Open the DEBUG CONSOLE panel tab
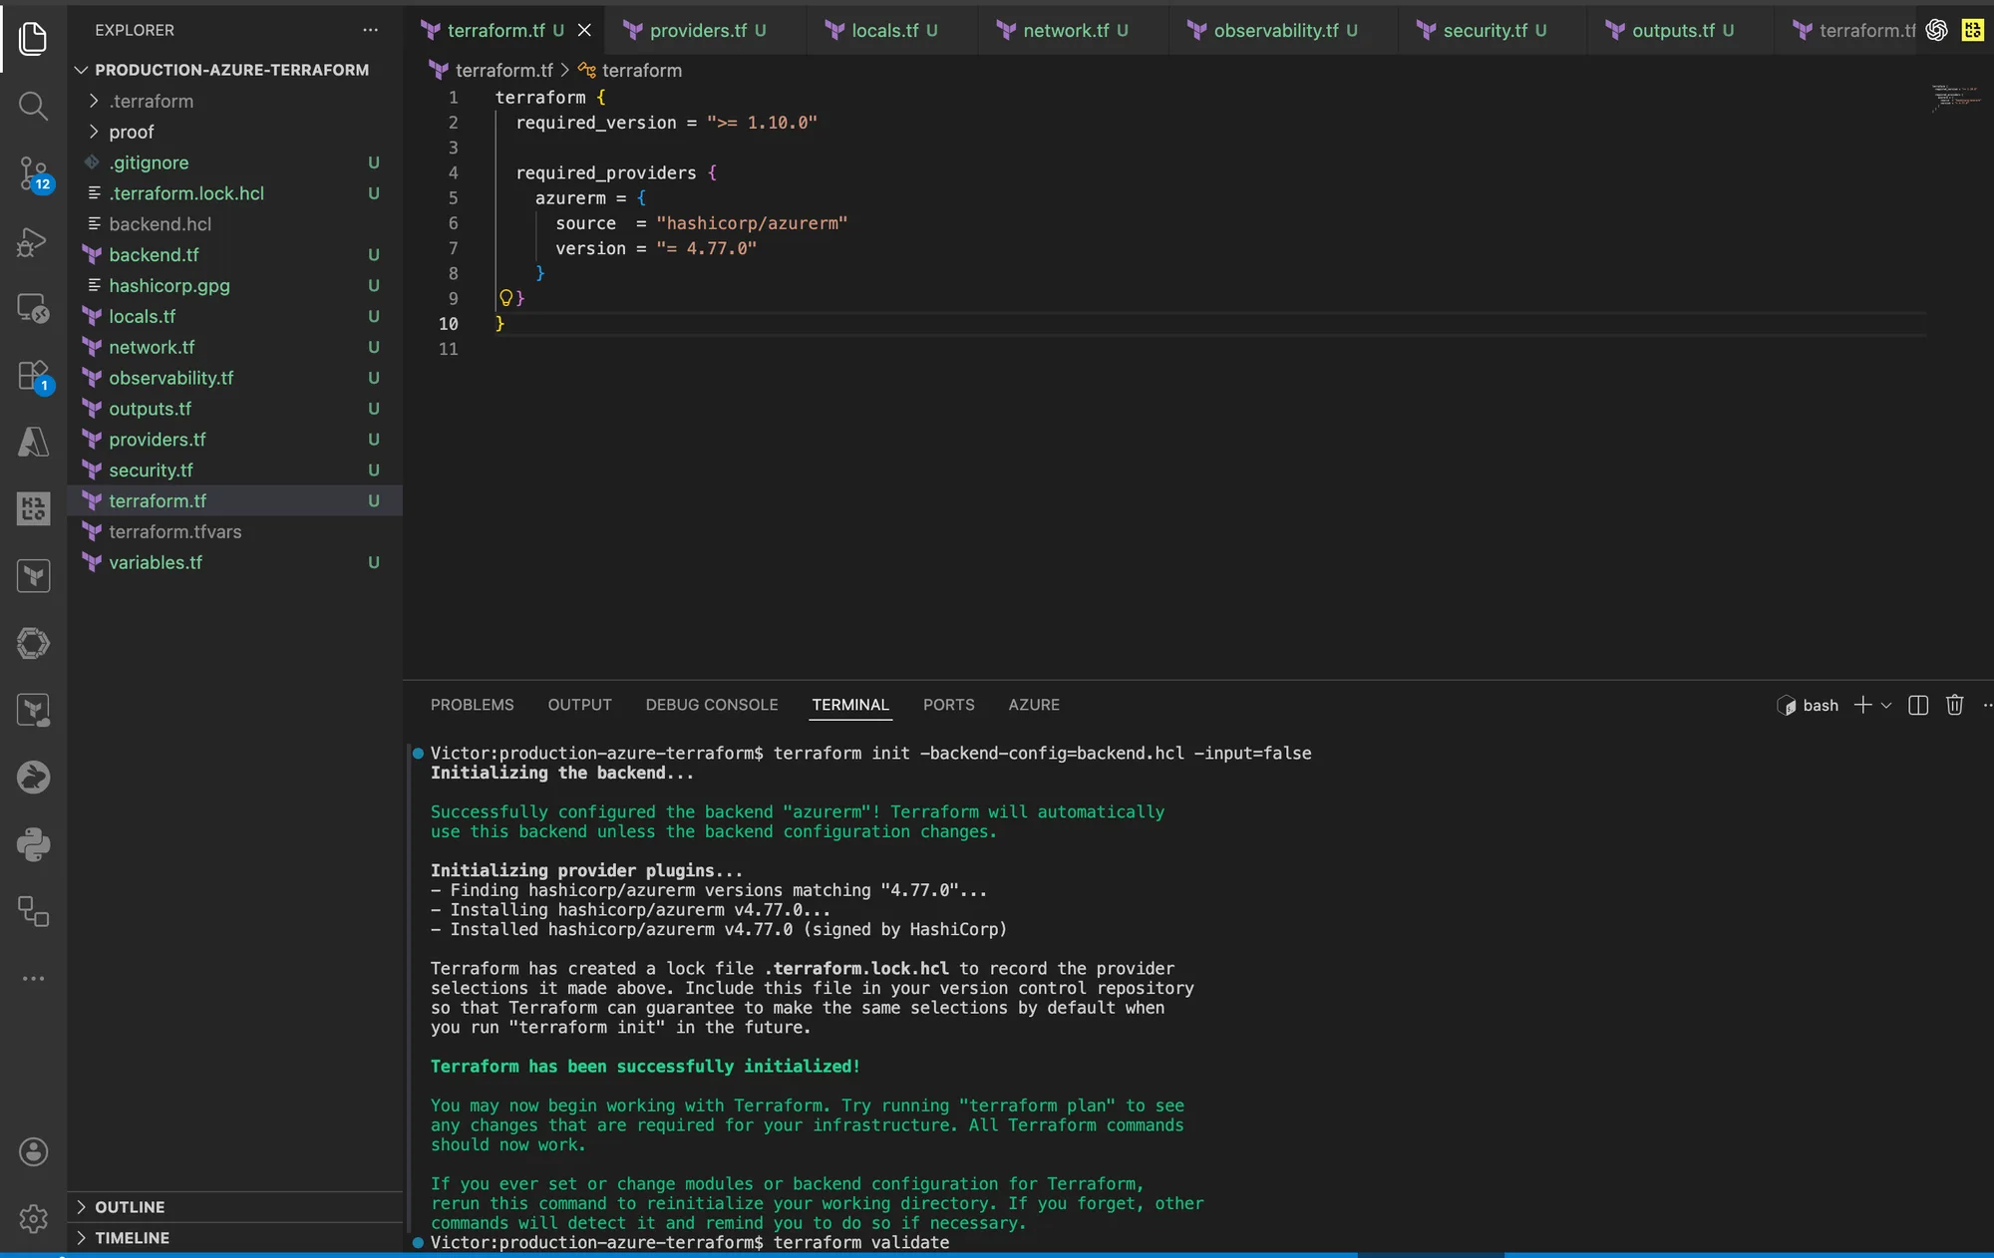Viewport: 1994px width, 1258px height. click(711, 705)
